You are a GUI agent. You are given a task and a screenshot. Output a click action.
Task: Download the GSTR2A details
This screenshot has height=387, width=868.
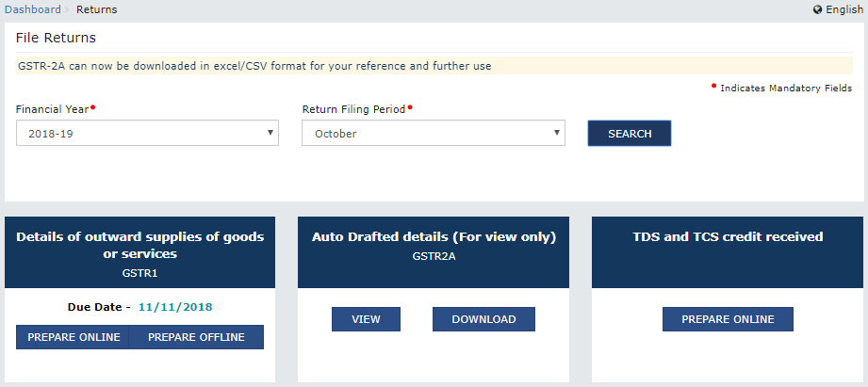[x=483, y=319]
